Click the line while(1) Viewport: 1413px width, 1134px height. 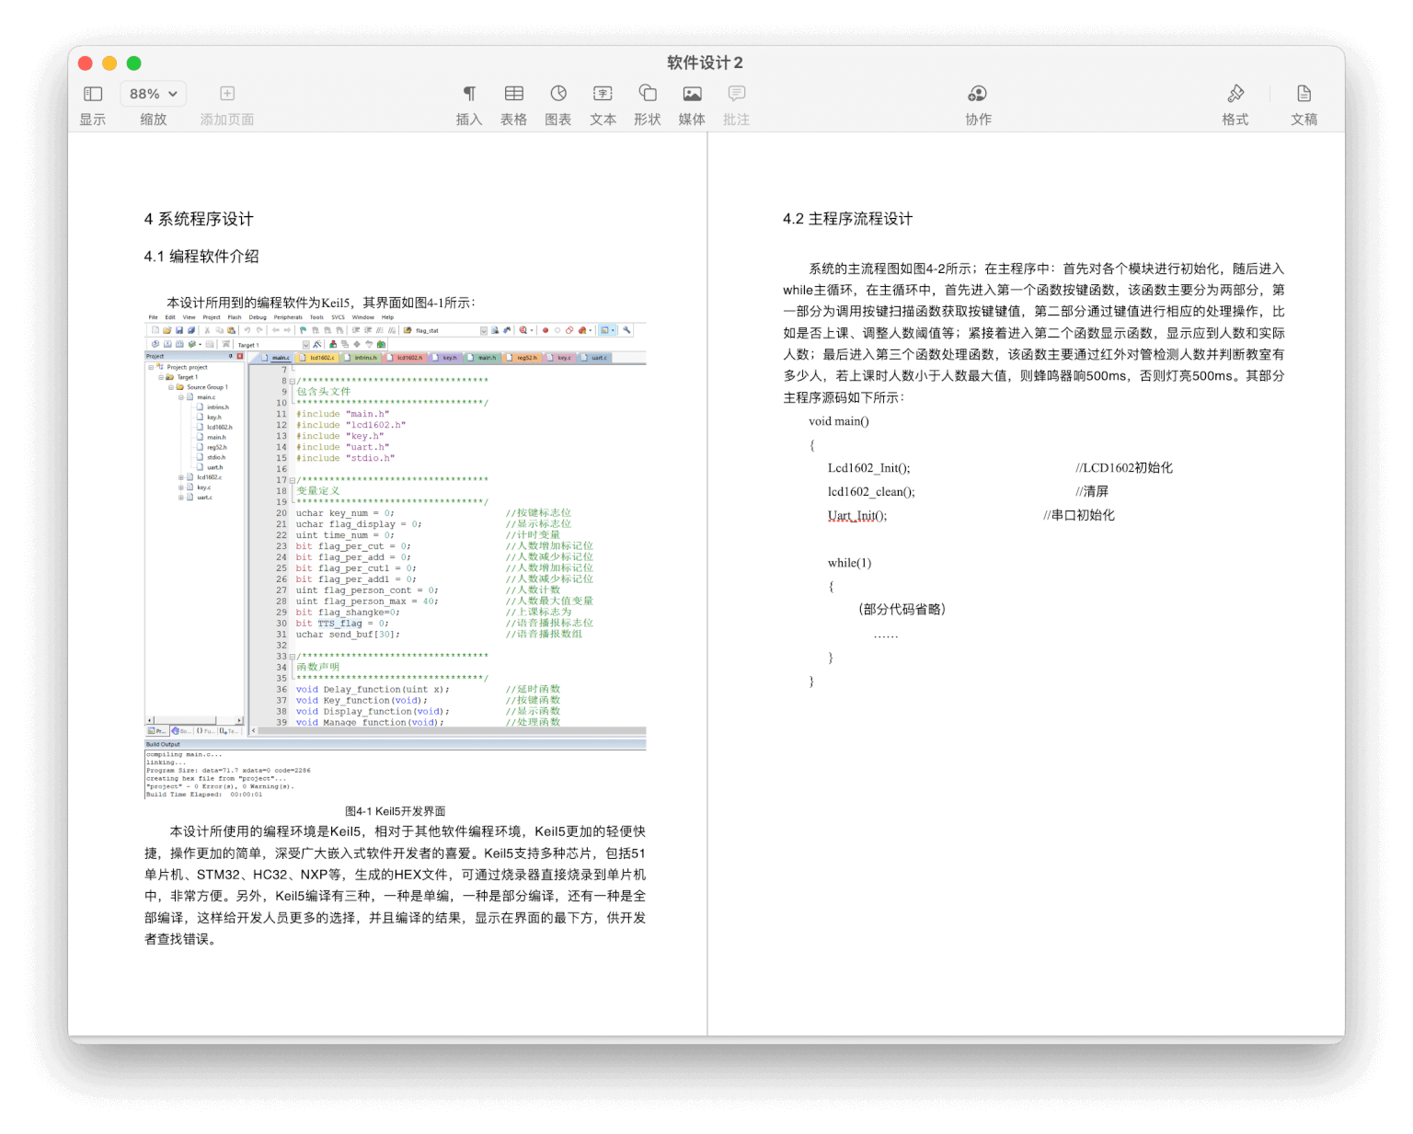pyautogui.click(x=849, y=563)
